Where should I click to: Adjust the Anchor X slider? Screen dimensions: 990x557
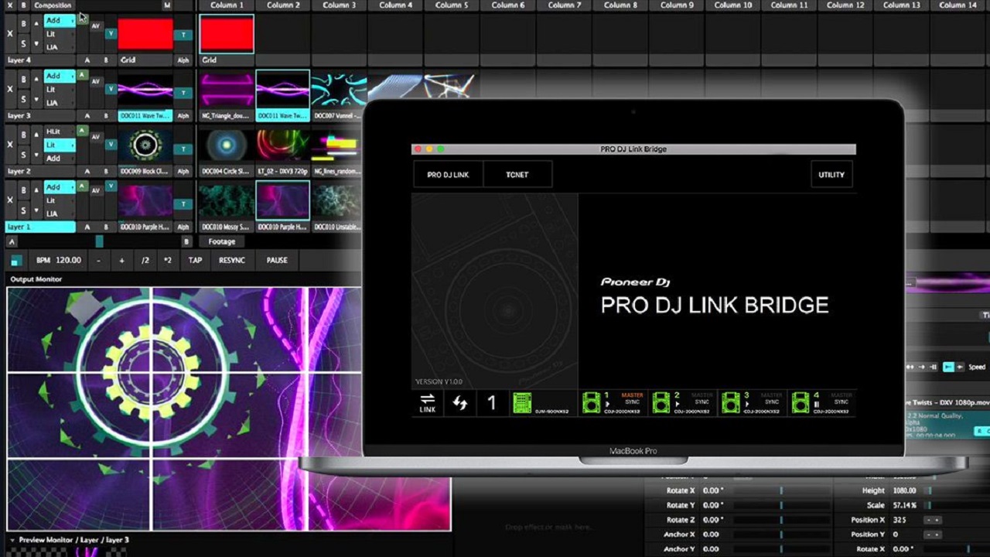coord(780,535)
